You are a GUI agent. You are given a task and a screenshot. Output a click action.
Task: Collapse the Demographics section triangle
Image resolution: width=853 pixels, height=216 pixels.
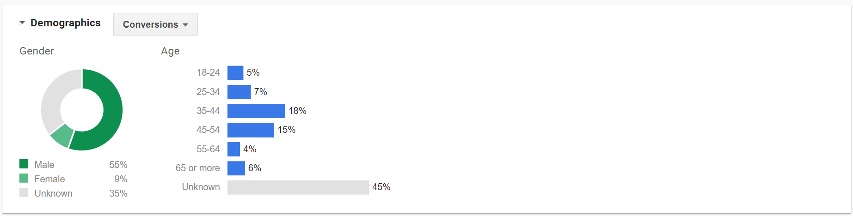[x=22, y=23]
